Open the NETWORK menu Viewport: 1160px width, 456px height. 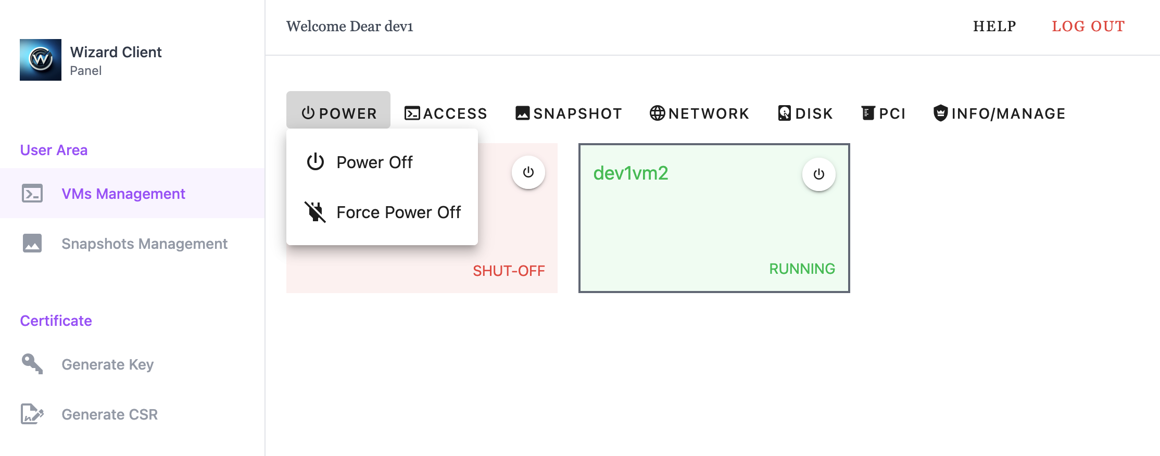699,113
